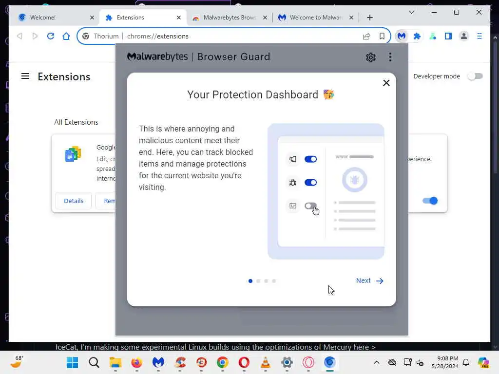Open File Explorer from taskbar
The width and height of the screenshot is (499, 374).
pos(115,362)
